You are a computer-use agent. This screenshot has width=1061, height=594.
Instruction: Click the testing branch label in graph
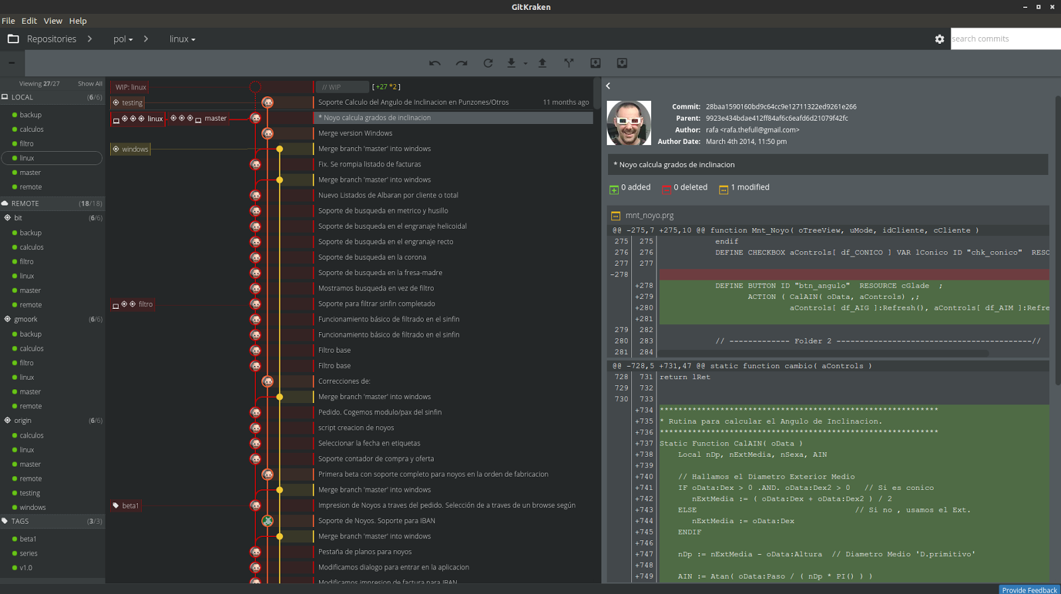coord(127,103)
